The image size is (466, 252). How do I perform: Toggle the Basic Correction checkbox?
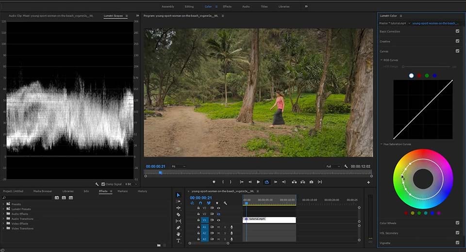tap(457, 31)
